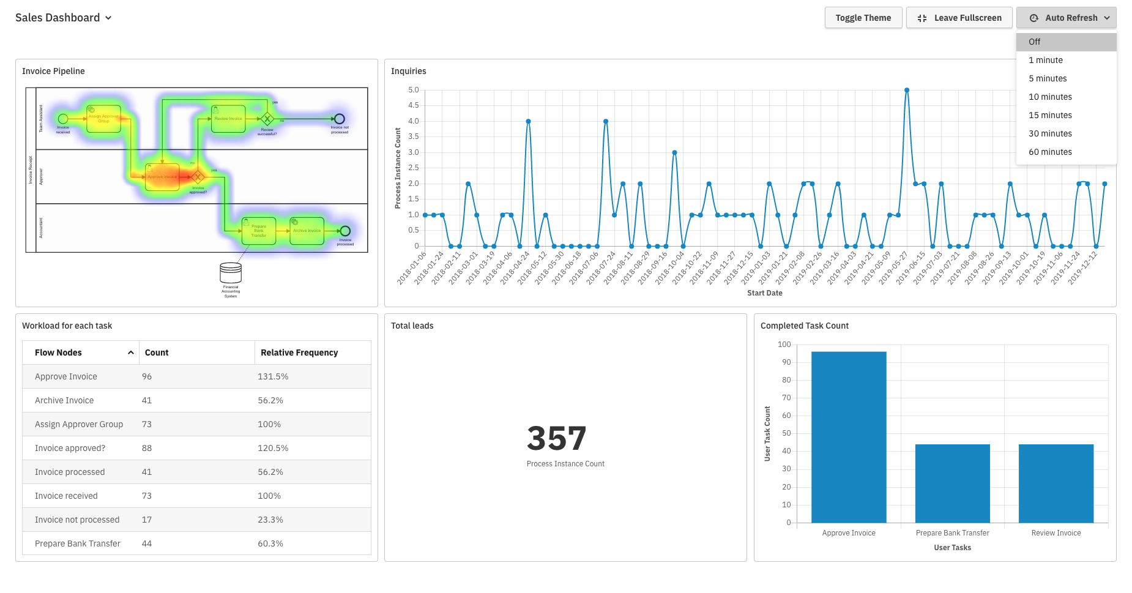Screen dimensions: 1132x593
Task: Click the 'Invoice processed' end event circle
Action: click(345, 231)
